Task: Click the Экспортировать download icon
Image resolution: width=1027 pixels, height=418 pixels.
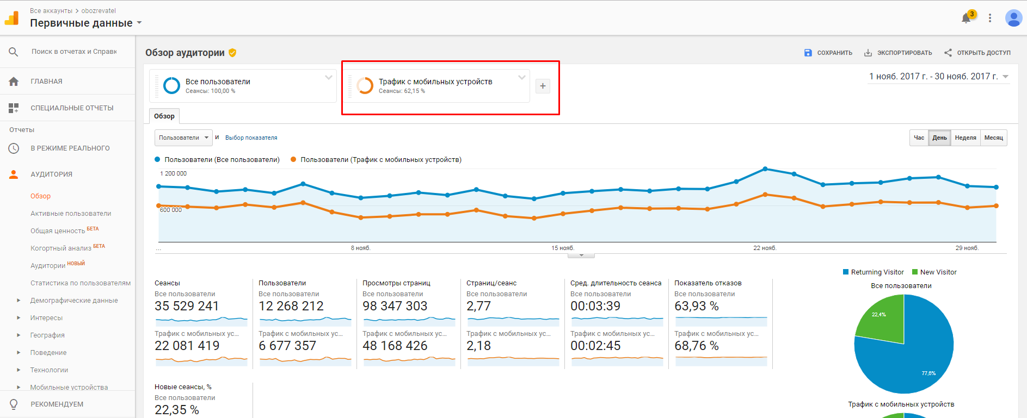Action: click(x=868, y=53)
